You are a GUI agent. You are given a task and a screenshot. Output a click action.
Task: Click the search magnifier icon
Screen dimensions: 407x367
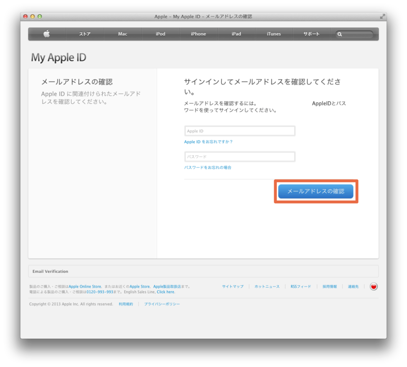(x=339, y=34)
